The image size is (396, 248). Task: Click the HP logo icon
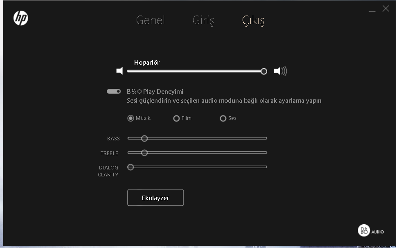click(x=21, y=18)
